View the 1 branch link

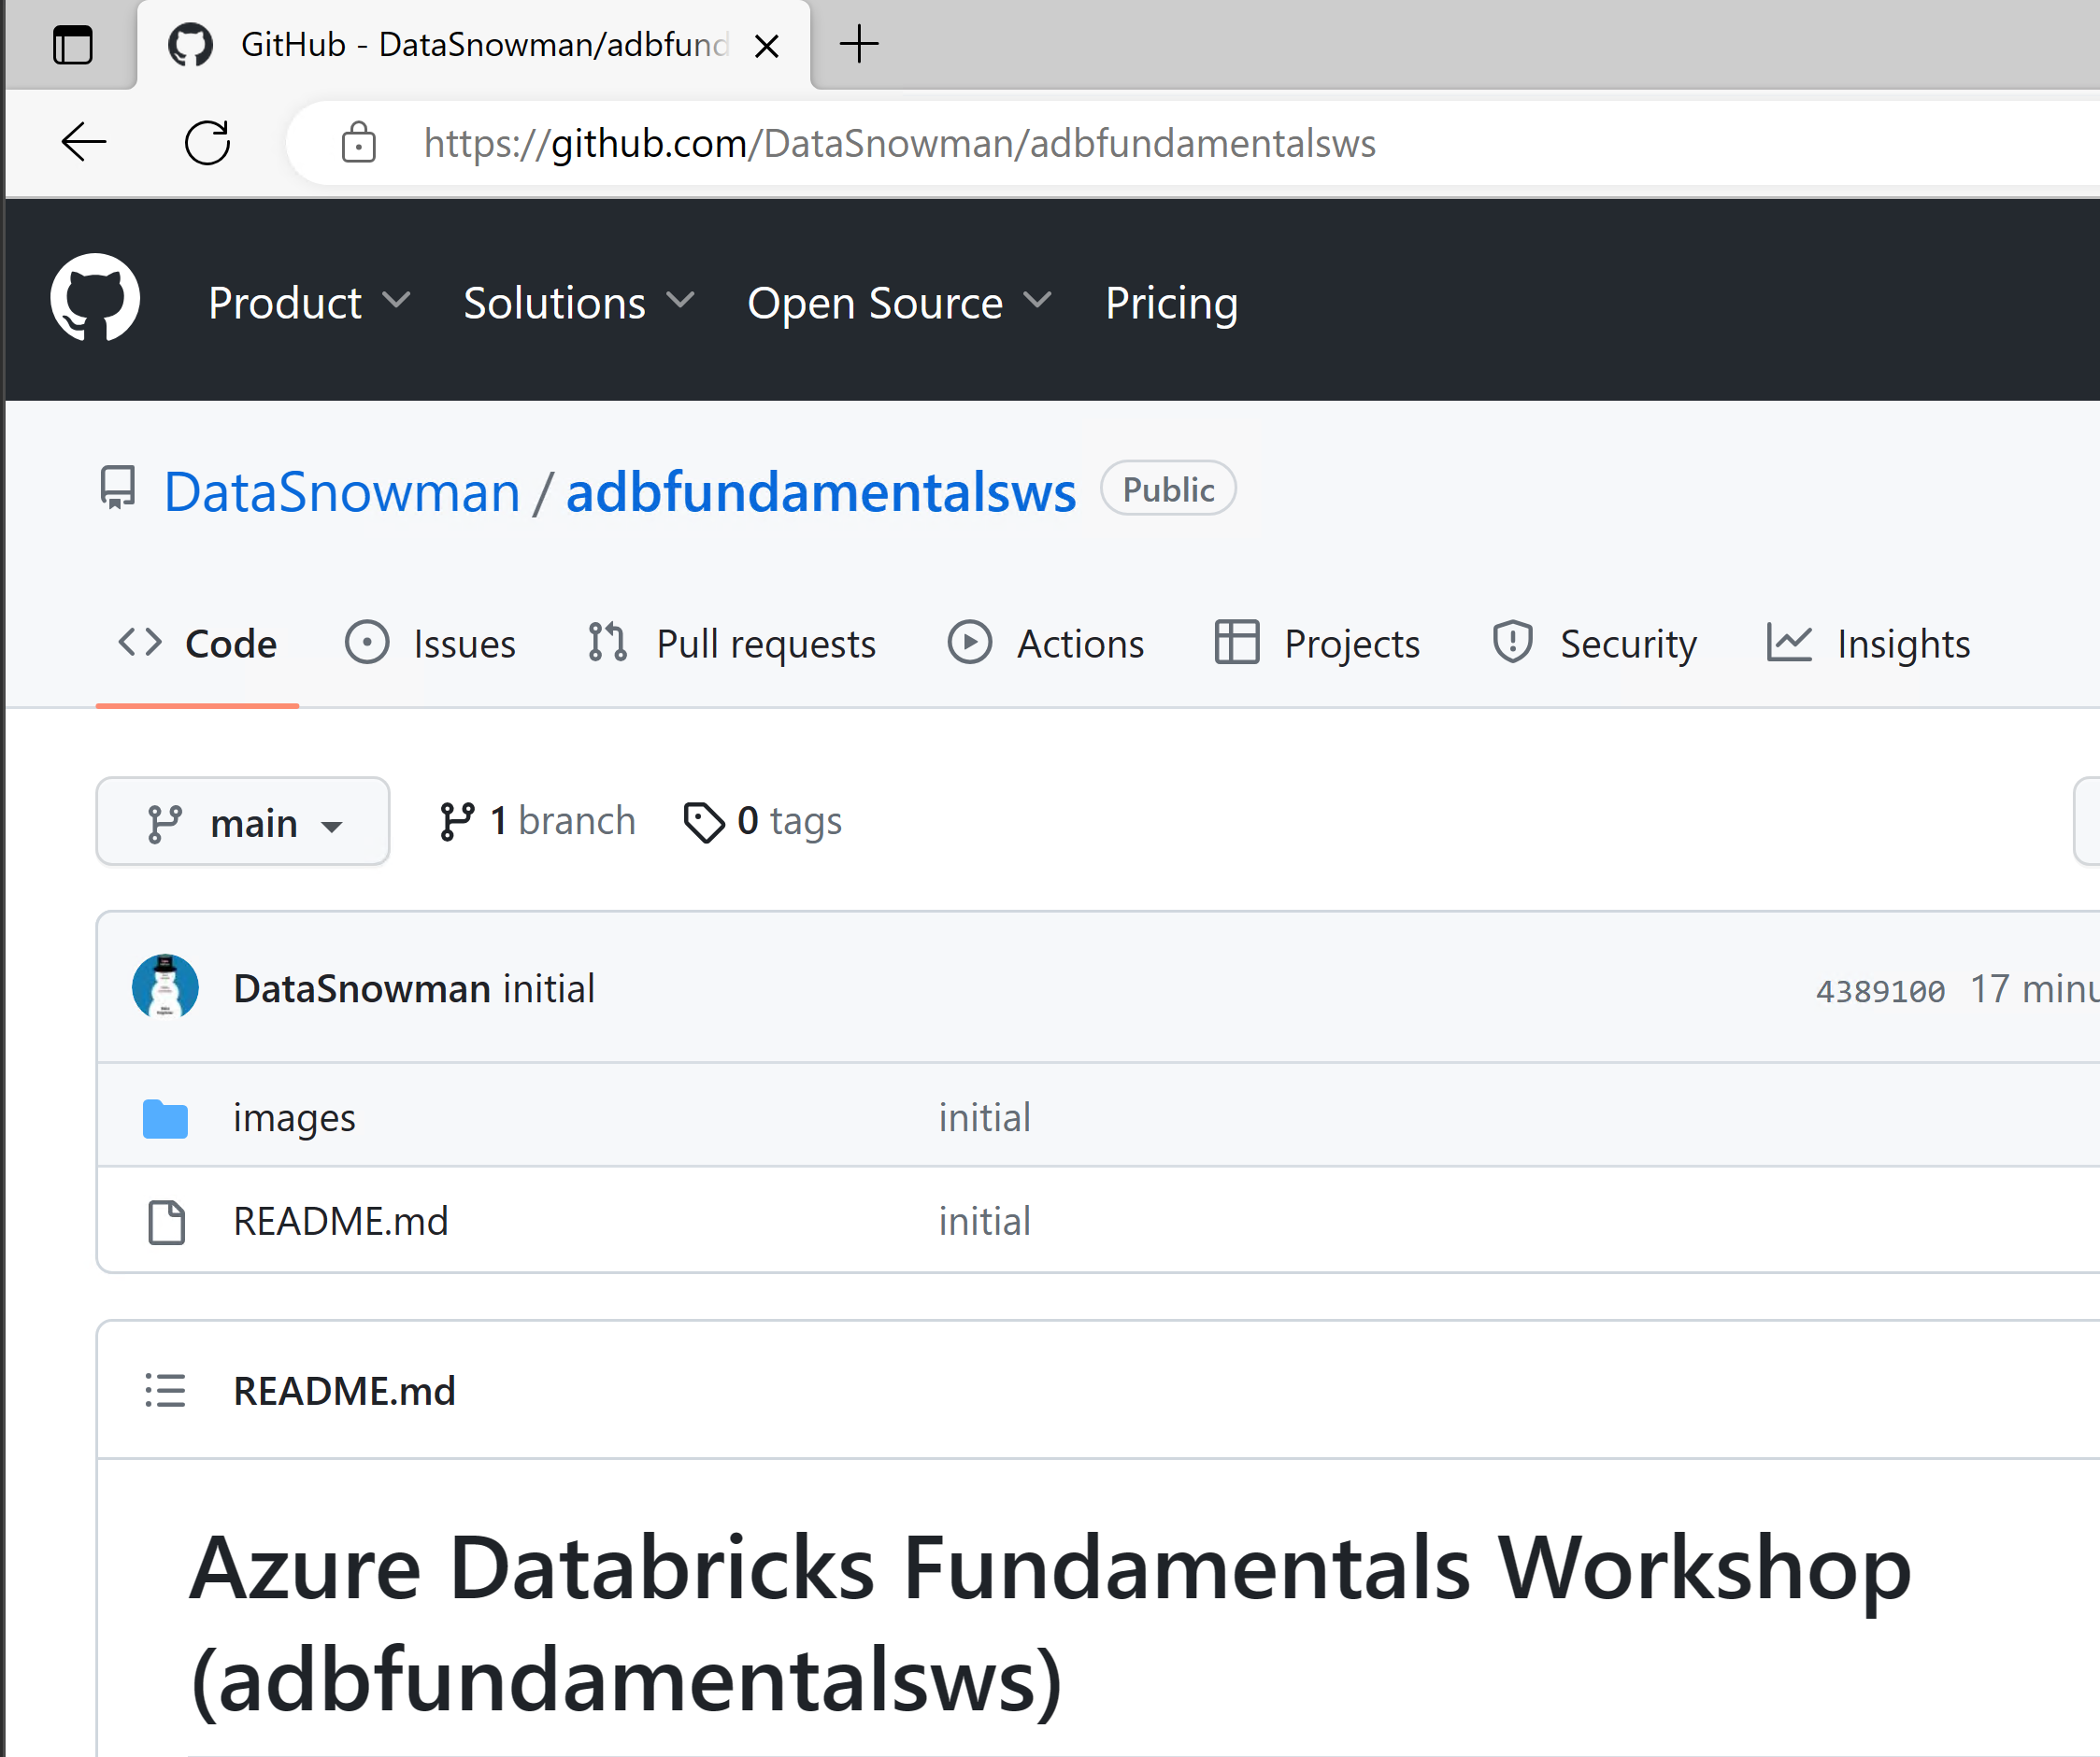(538, 822)
